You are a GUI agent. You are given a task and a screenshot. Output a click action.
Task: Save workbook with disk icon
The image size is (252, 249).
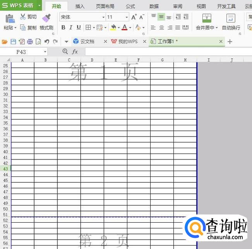click(13, 42)
